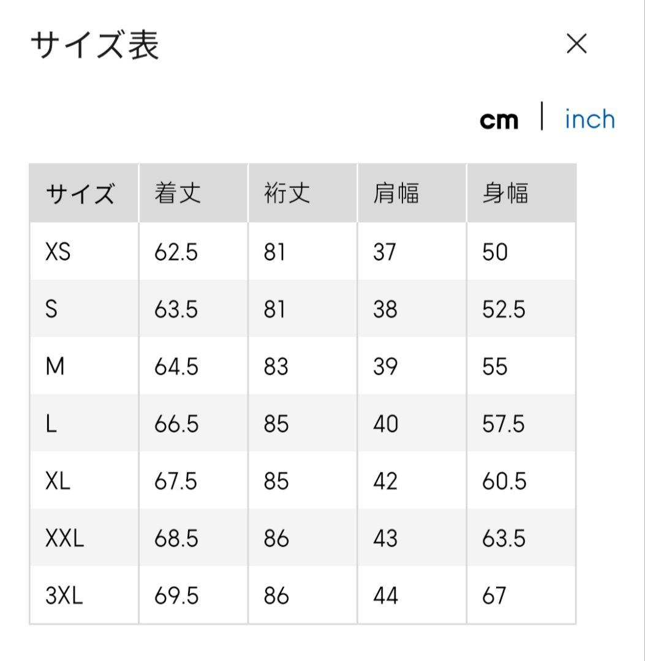Click the 60.5 身幅 value for XL
Image resolution: width=645 pixels, height=661 pixels.
(x=504, y=481)
